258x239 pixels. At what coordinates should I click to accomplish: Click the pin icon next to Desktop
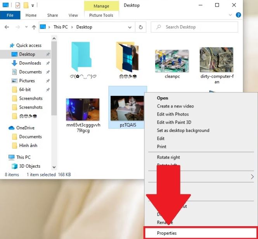[48, 54]
